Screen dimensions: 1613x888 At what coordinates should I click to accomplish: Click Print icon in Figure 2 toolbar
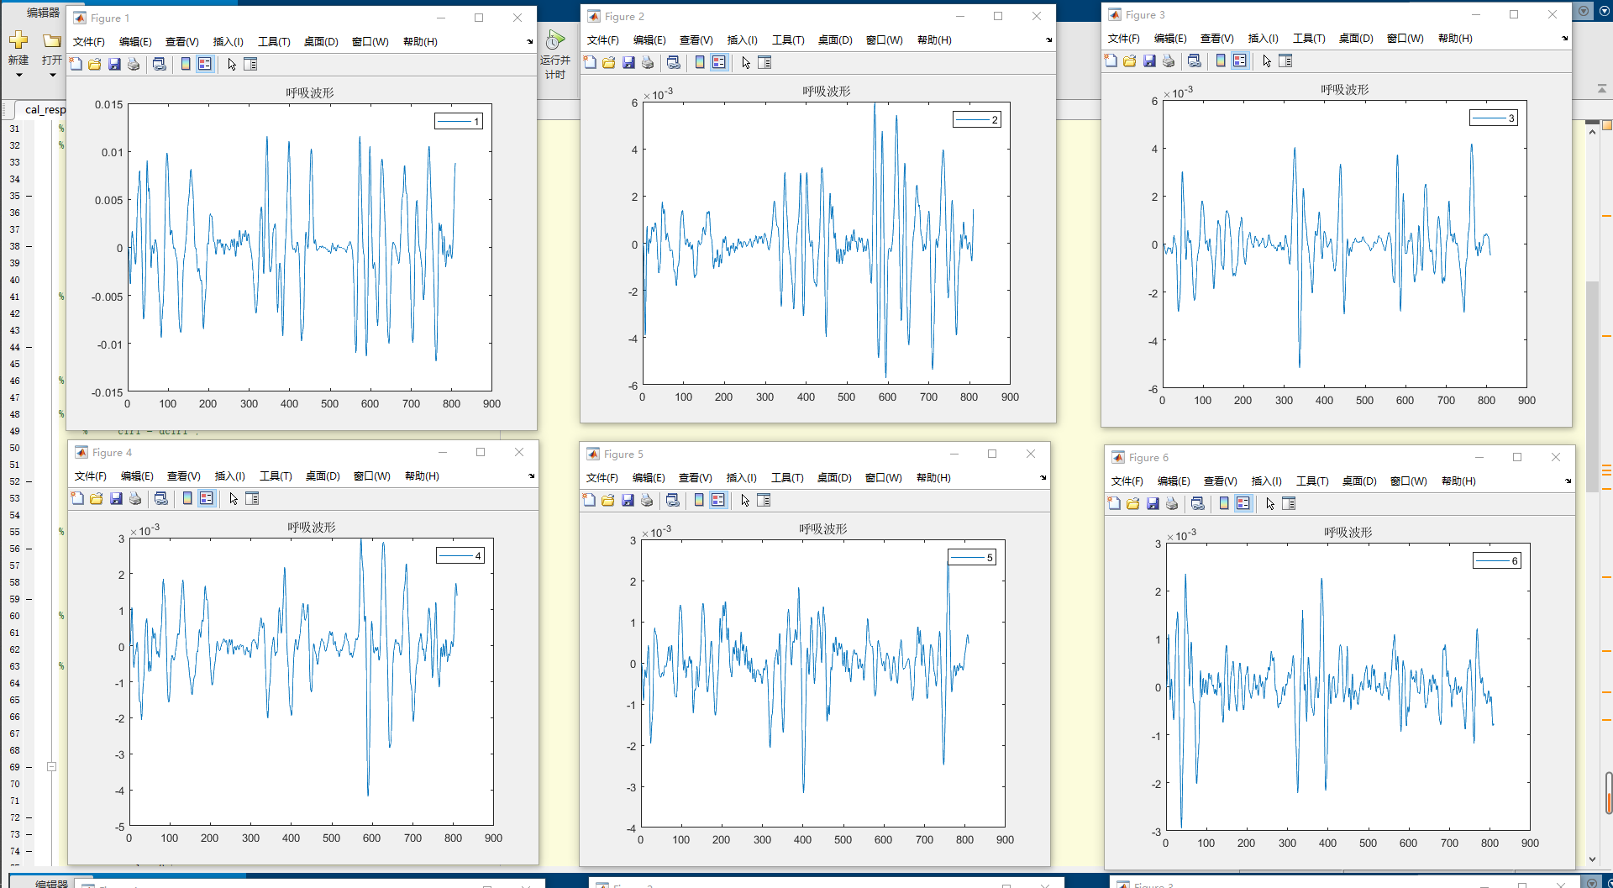pos(648,62)
